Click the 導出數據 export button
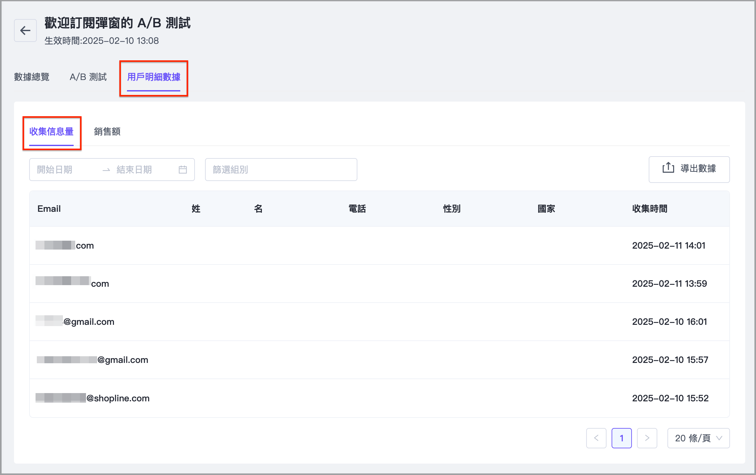 689,169
